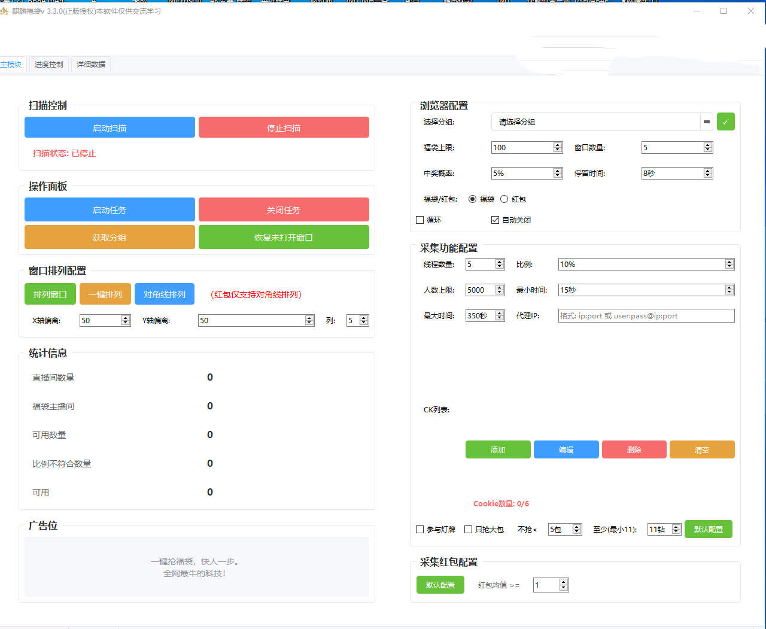766x629 pixels.
Task: Click the 代理IP input field
Action: 646,316
